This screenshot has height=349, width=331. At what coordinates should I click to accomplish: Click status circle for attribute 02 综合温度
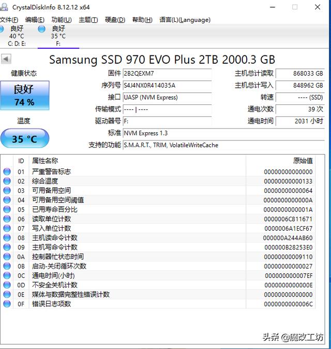[x=7, y=181]
